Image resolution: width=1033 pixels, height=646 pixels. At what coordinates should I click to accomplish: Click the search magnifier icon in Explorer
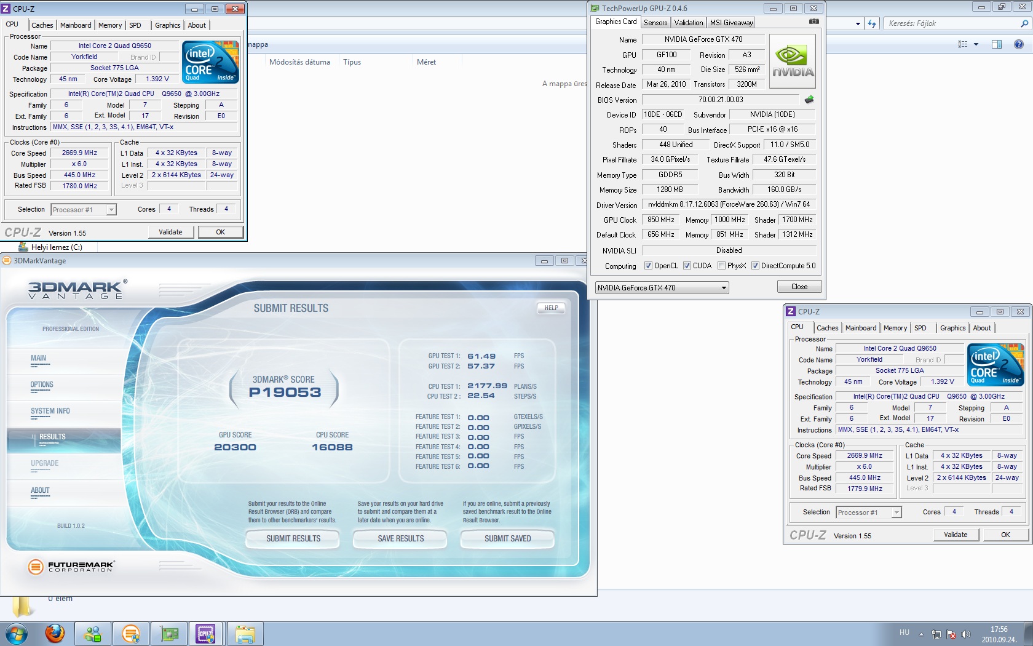(x=1024, y=23)
